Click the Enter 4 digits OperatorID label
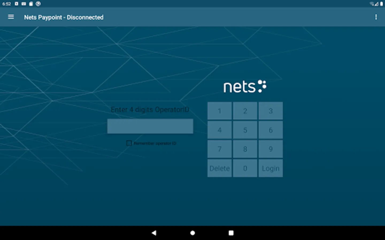 (150, 110)
